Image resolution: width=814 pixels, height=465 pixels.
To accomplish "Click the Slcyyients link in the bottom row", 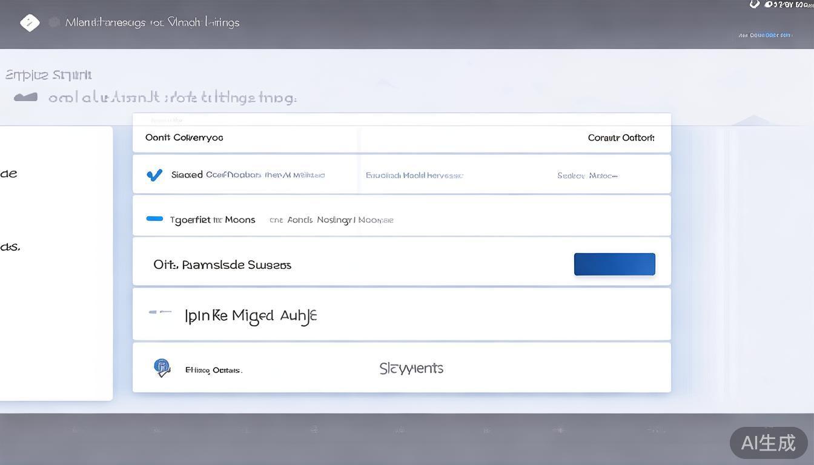I will point(411,368).
